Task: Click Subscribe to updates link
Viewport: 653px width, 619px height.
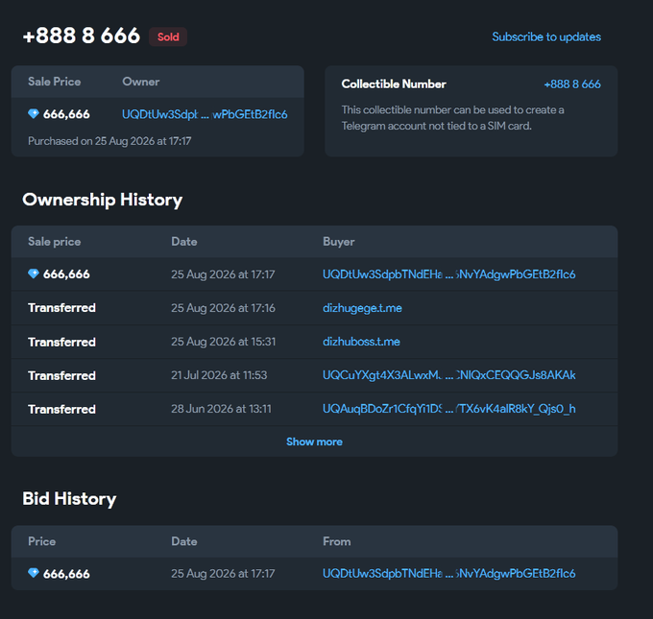Action: coord(546,37)
